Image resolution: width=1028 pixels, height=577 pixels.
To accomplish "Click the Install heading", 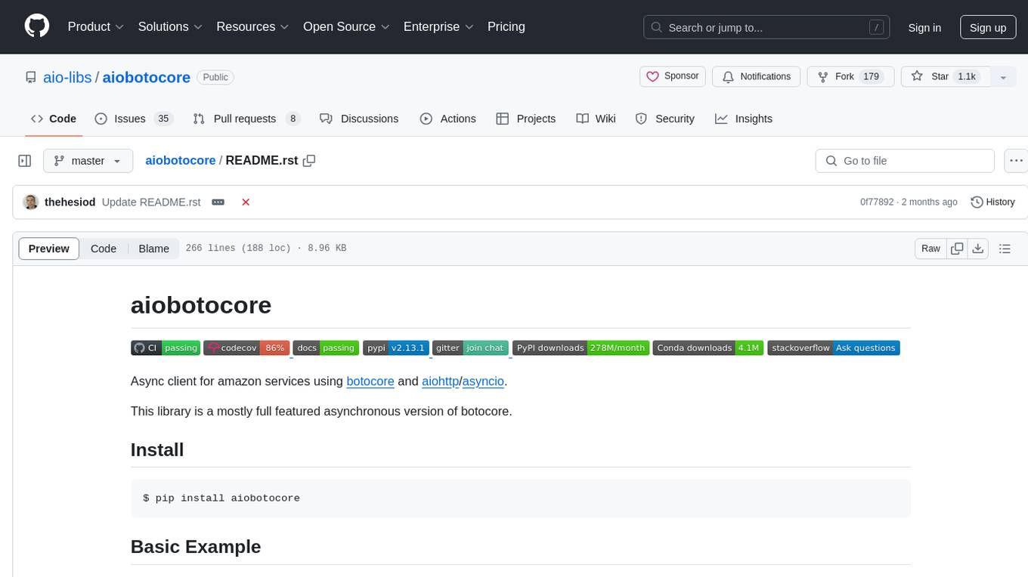I will click(157, 449).
